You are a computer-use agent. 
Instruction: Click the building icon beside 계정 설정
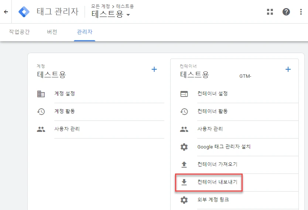click(x=41, y=94)
